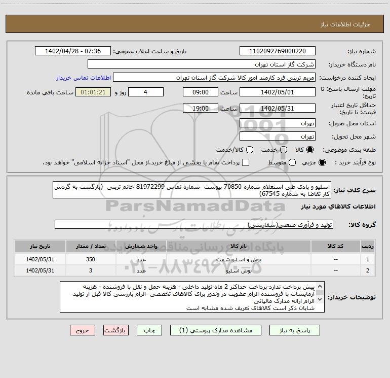Click the بازگشت back button
Image resolution: width=390 pixels, height=378 pixels.
click(116, 330)
